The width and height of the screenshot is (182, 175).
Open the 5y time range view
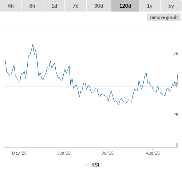[x=171, y=6]
